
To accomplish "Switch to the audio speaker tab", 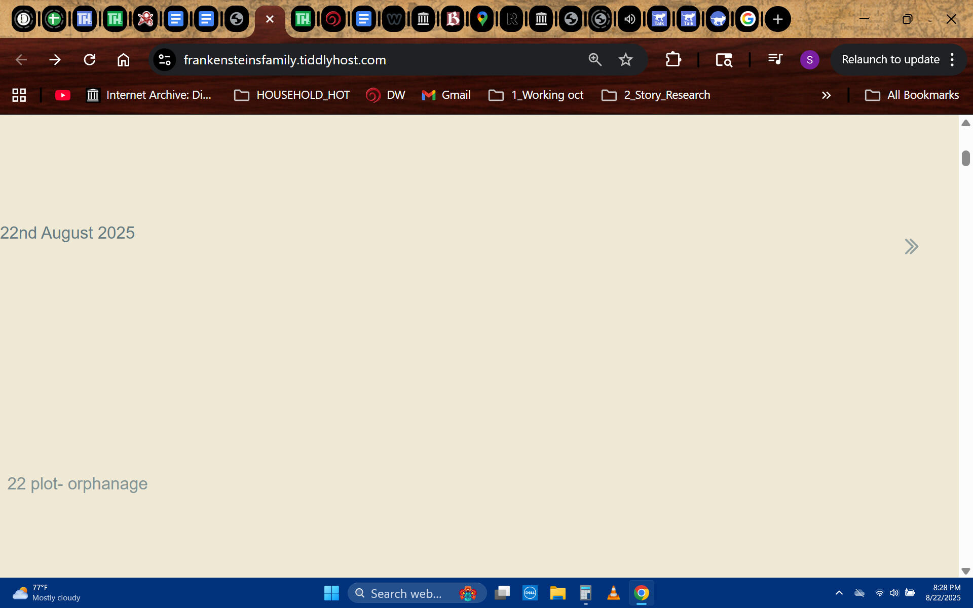I will tap(630, 19).
